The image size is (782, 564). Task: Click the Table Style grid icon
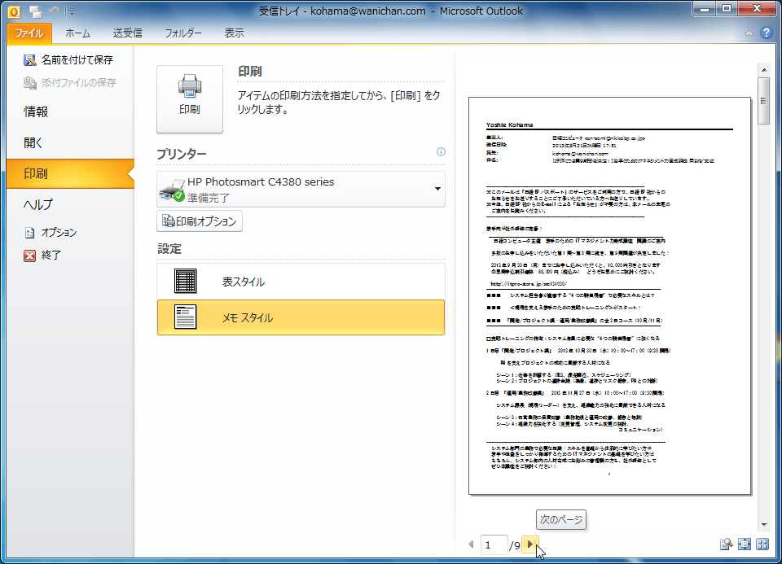[186, 281]
